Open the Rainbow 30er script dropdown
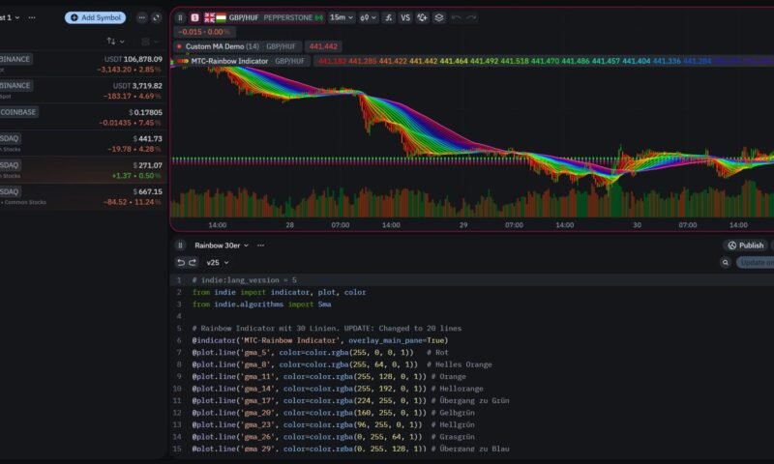Screen dimensions: 774x464 (x=222, y=246)
